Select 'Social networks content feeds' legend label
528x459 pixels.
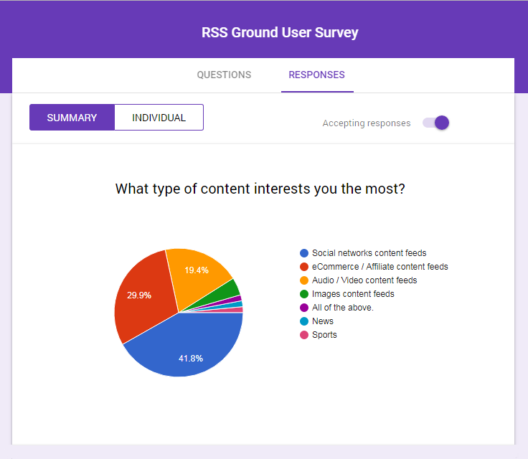tap(369, 253)
